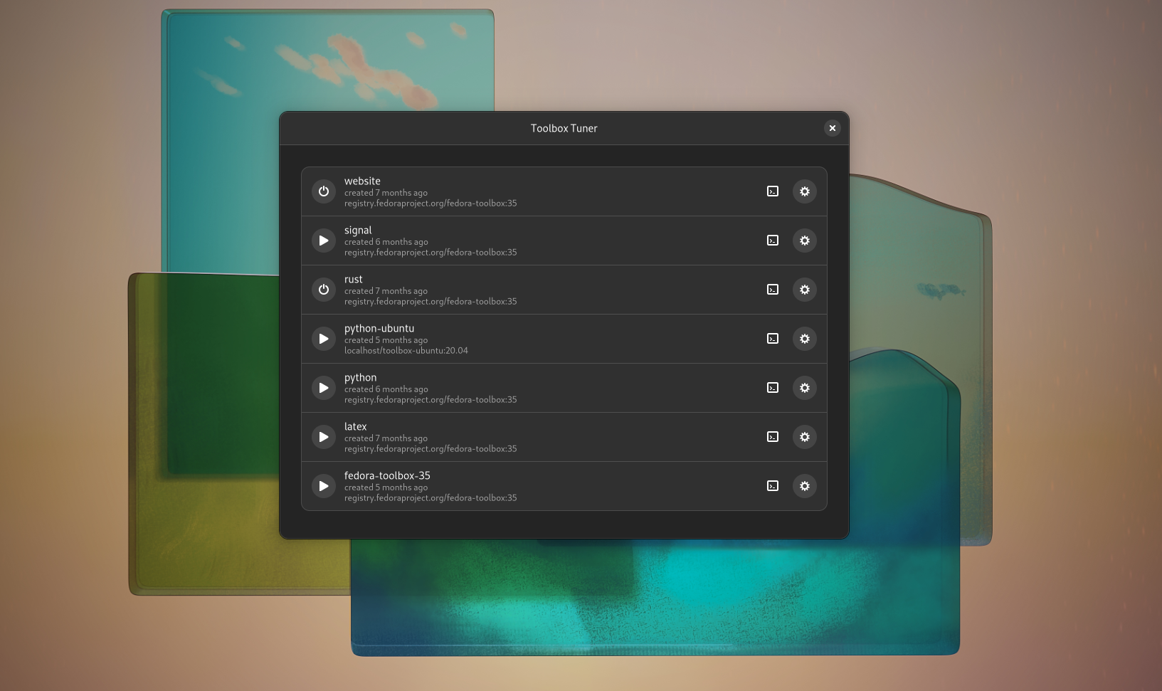Start the python toolbox container

[324, 388]
